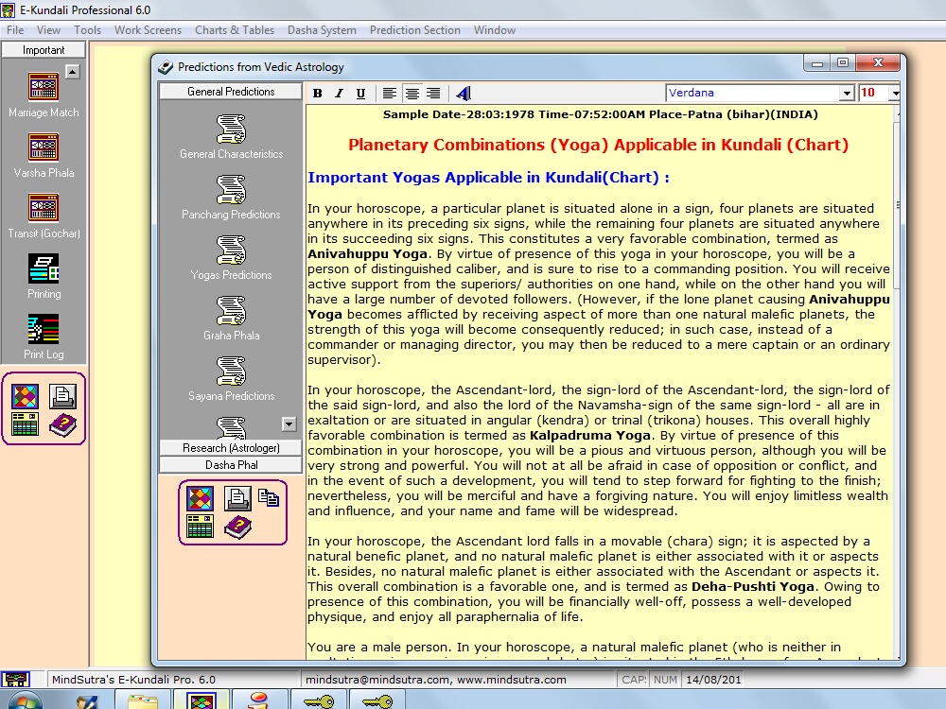
Task: Open the folder icon on the taskbar
Action: click(143, 701)
